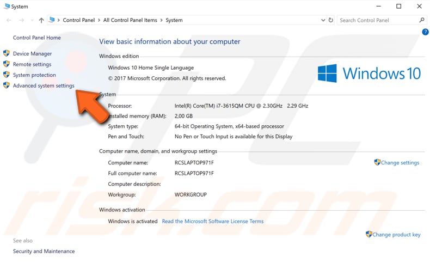
Task: Click the computer icon in address bar
Action: click(52, 20)
